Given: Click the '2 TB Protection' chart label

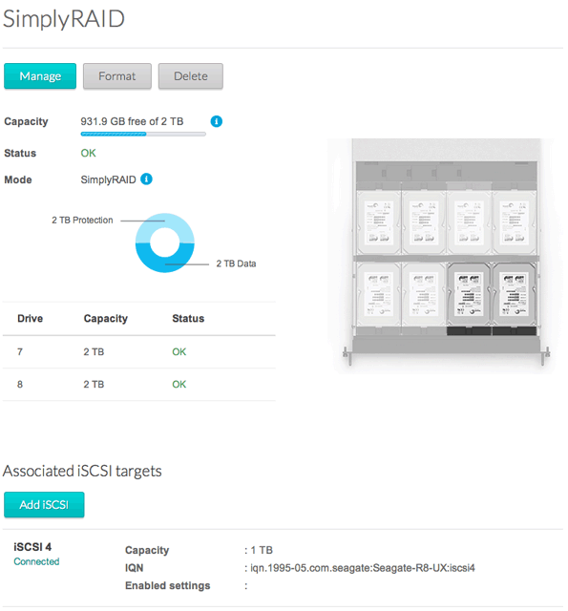Looking at the screenshot, I should point(82,221).
